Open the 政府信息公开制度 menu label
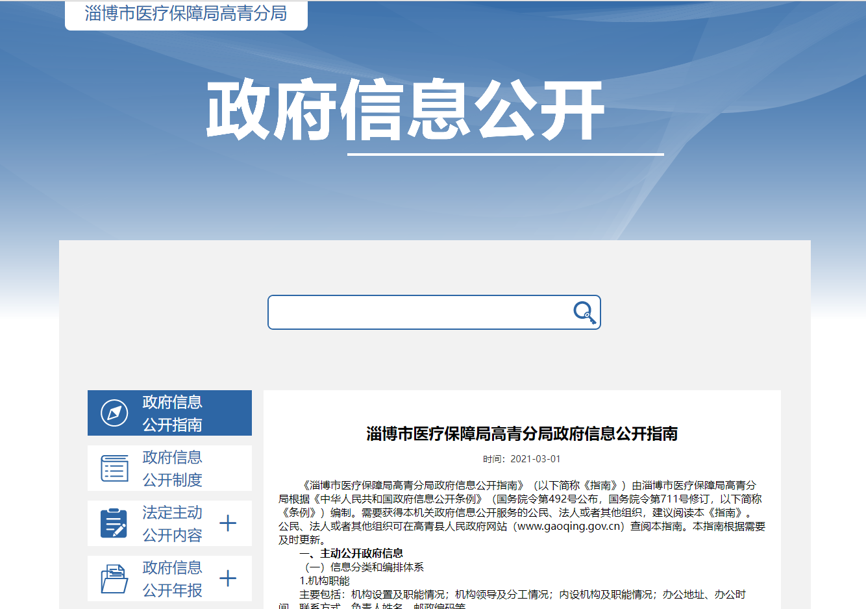This screenshot has height=609, width=866. click(x=172, y=468)
